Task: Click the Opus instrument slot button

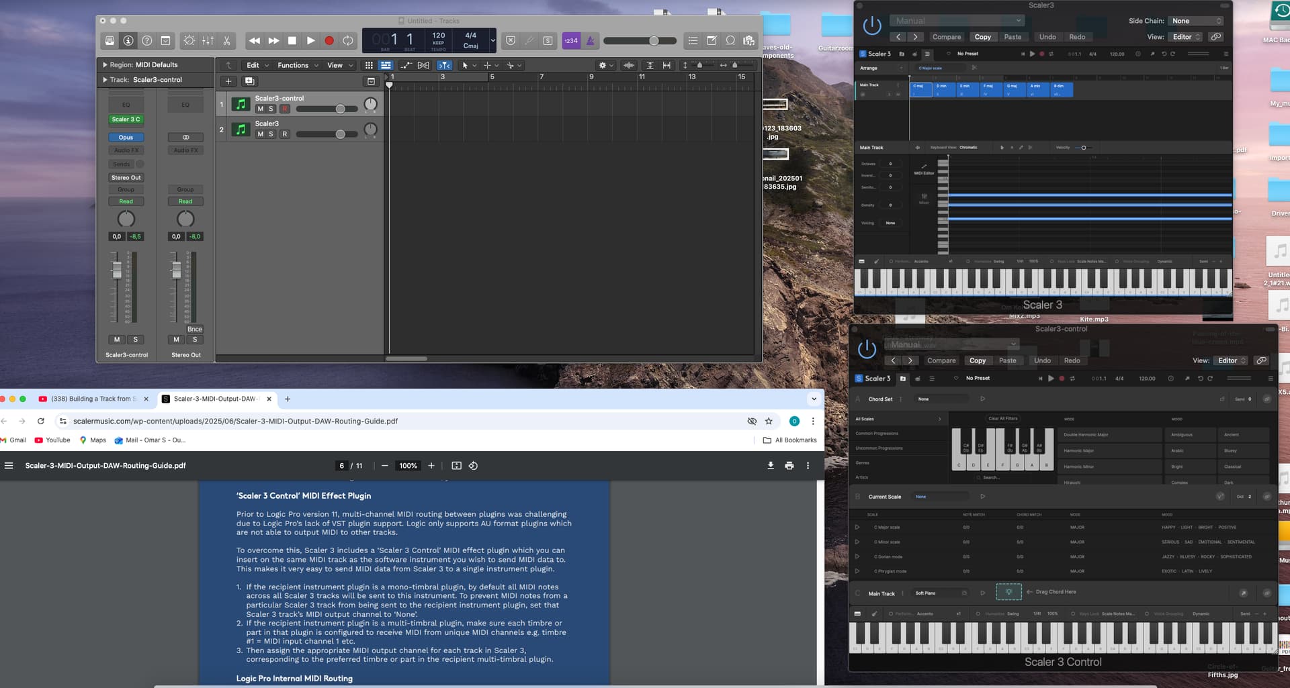Action: click(126, 138)
